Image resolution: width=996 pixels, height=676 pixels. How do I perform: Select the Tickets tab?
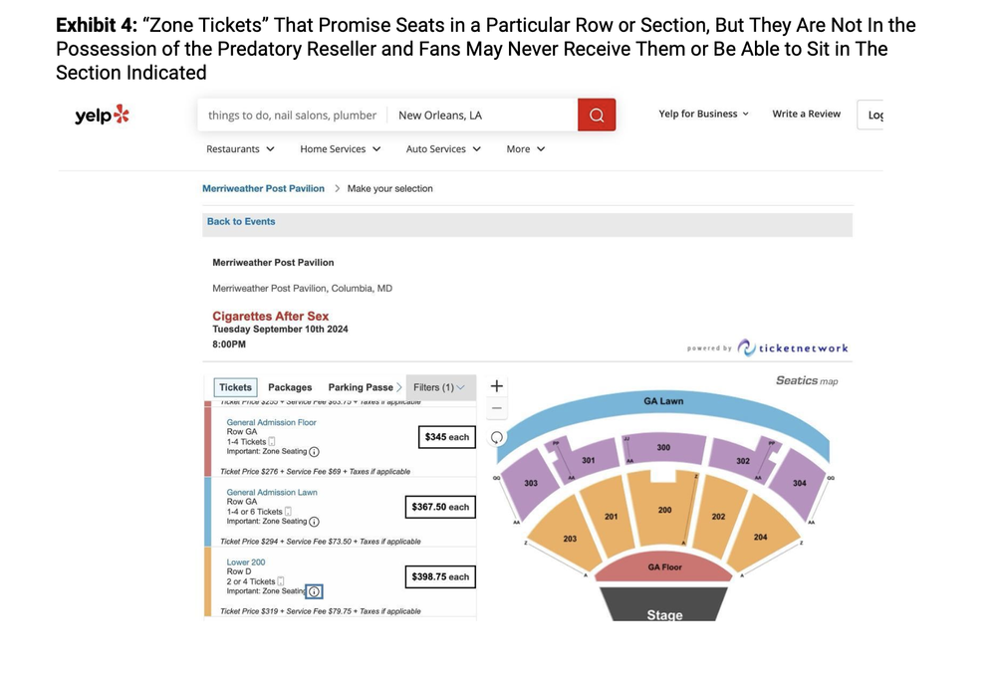(x=236, y=387)
